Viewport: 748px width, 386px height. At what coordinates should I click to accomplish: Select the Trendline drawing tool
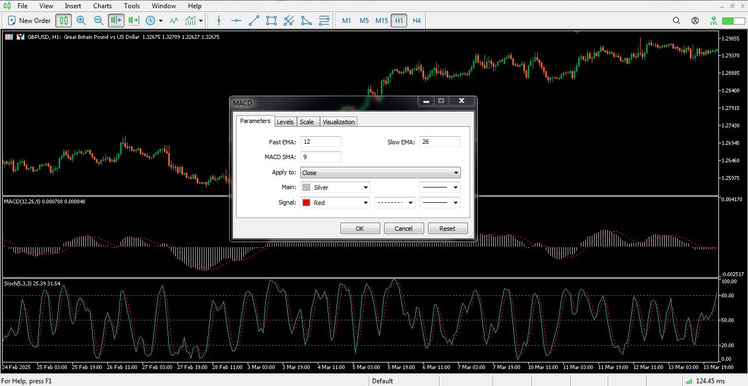coord(254,21)
